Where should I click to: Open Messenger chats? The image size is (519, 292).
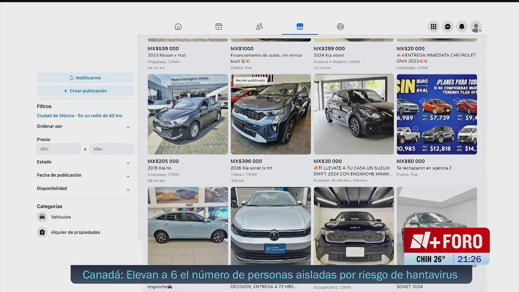click(448, 26)
